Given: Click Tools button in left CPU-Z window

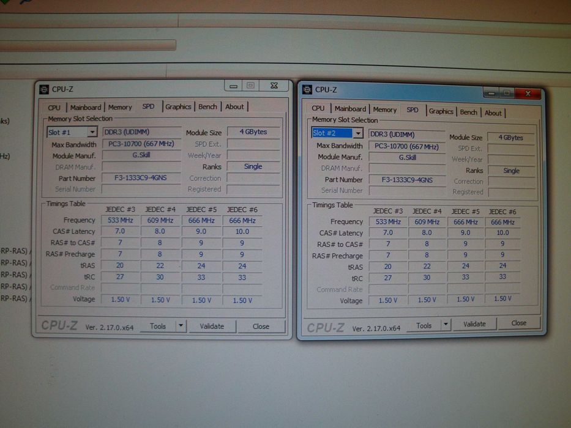Looking at the screenshot, I should (158, 326).
